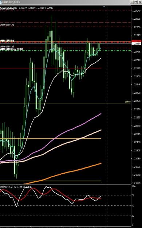The height and width of the screenshot is (228, 142).
Task: Select the buy 10.00 order label
Action: 11,50
